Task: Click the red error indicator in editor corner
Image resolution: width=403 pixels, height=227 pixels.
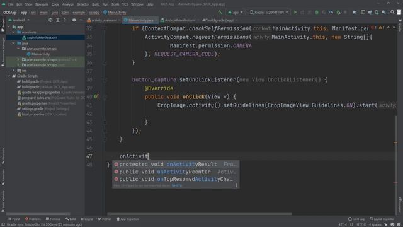Action: [373, 28]
